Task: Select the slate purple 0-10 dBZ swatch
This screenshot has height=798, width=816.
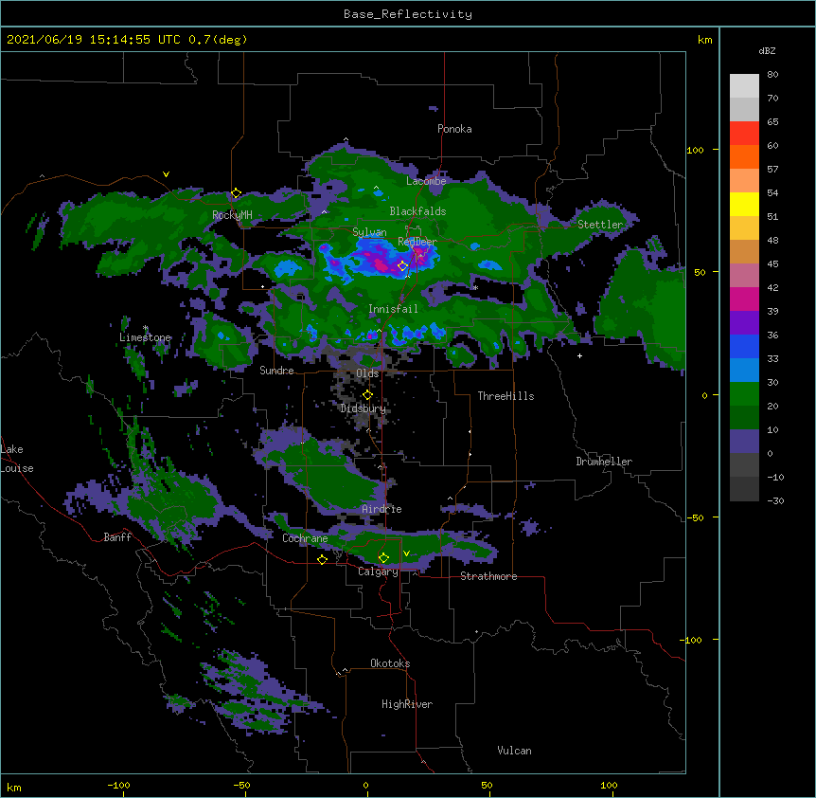Action: (x=744, y=442)
